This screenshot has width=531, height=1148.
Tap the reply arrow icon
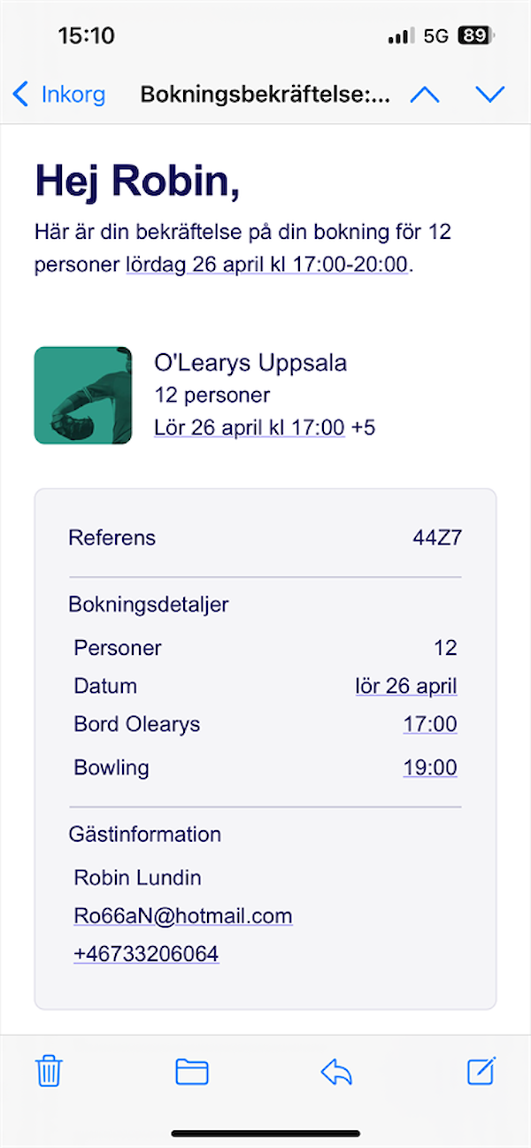coord(336,1072)
